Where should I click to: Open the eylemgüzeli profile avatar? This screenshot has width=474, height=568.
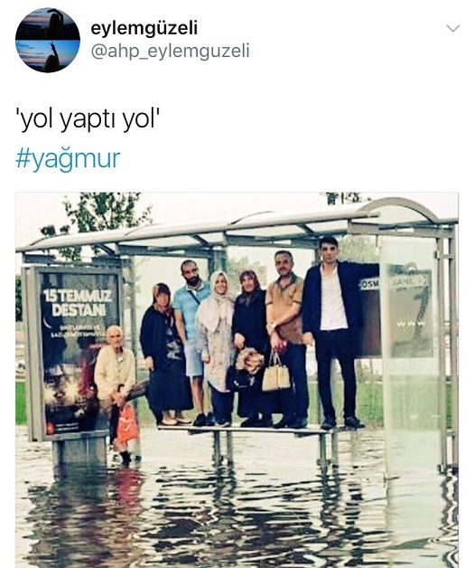pyautogui.click(x=47, y=40)
